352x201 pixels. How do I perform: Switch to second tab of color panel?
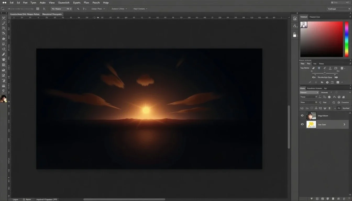(315, 17)
